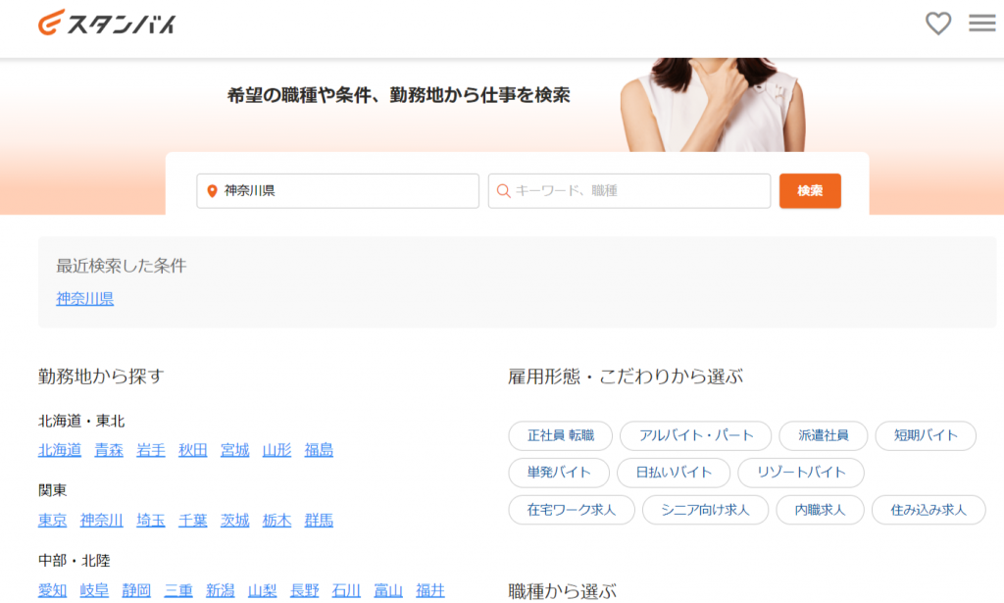Choose the 住み込み求人 tag
The width and height of the screenshot is (1004, 603).
pyautogui.click(x=929, y=510)
